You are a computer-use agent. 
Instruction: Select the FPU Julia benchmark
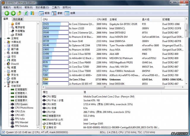(x=20, y=119)
